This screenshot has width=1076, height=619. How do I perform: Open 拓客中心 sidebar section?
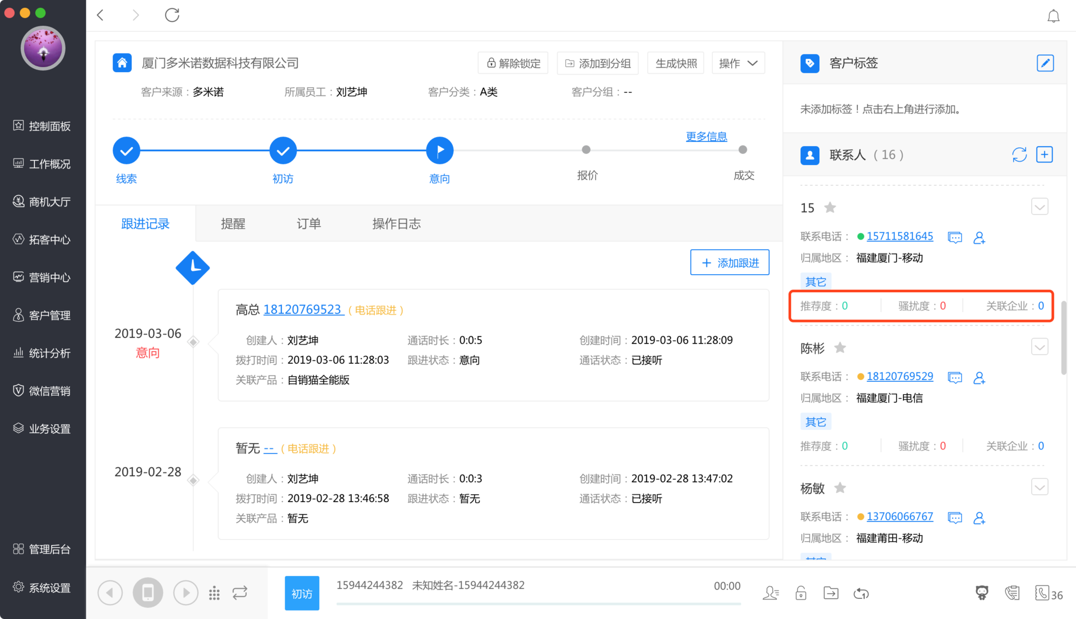pyautogui.click(x=43, y=240)
